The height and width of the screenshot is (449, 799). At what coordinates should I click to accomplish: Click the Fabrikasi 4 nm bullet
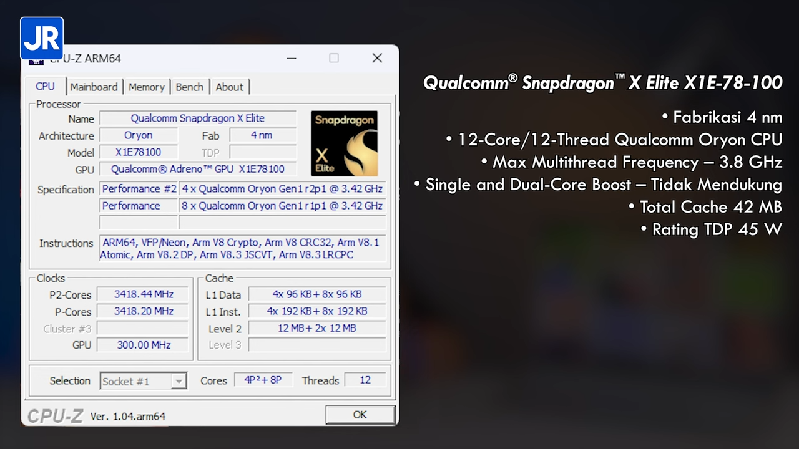click(x=722, y=118)
